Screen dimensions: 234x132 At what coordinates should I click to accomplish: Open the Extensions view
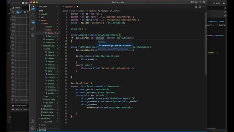(33, 35)
